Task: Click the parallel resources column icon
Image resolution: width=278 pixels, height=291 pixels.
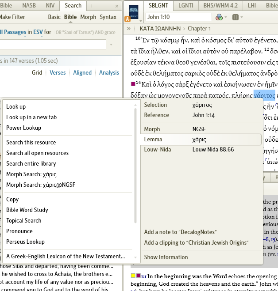Action: click(x=235, y=17)
